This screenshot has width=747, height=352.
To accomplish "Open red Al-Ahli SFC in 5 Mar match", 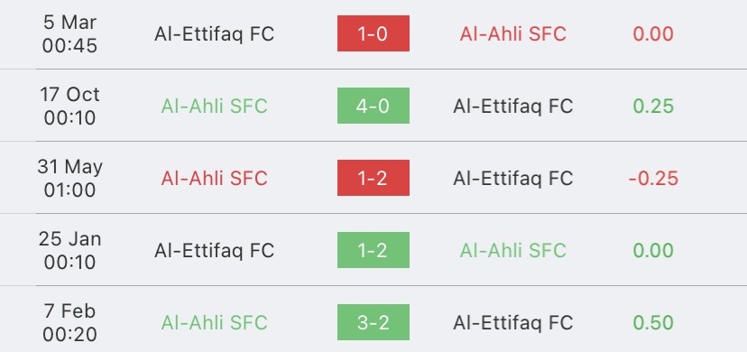I will click(x=513, y=34).
